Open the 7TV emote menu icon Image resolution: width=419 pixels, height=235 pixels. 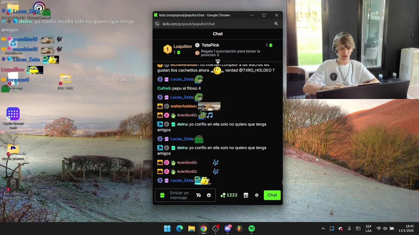point(198,195)
